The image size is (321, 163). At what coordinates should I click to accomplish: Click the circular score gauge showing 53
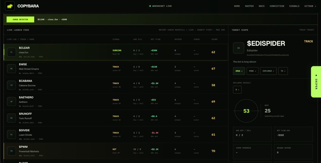[246, 111]
